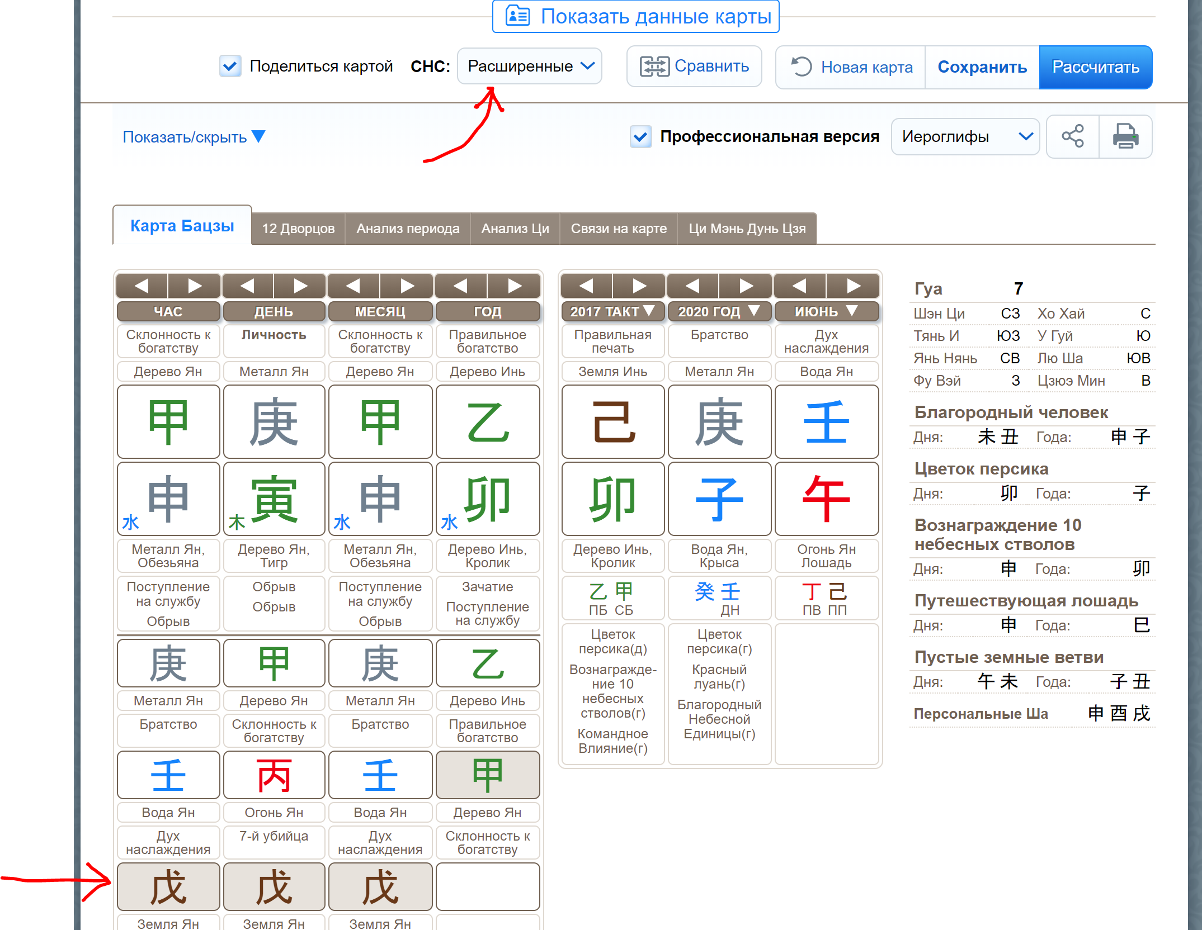The width and height of the screenshot is (1202, 930).
Task: Click left arrow above 2017 ТАКТ column
Action: point(586,286)
